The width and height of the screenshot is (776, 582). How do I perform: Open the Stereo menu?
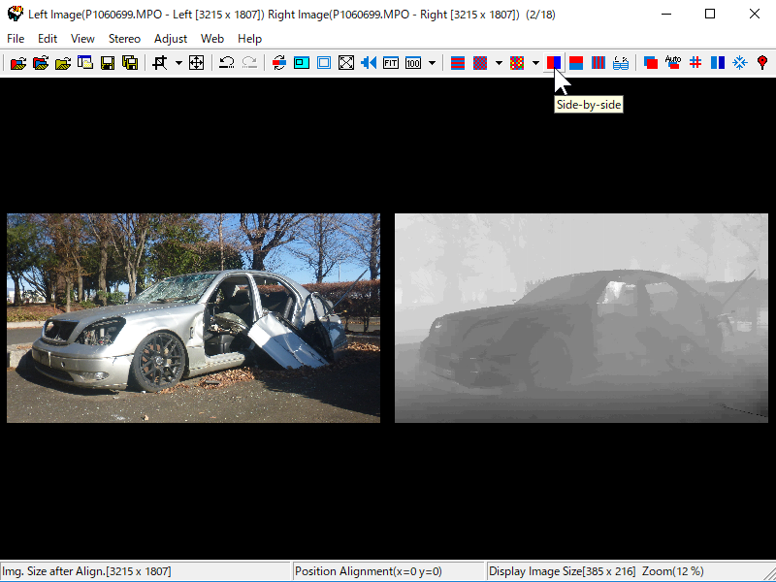124,39
